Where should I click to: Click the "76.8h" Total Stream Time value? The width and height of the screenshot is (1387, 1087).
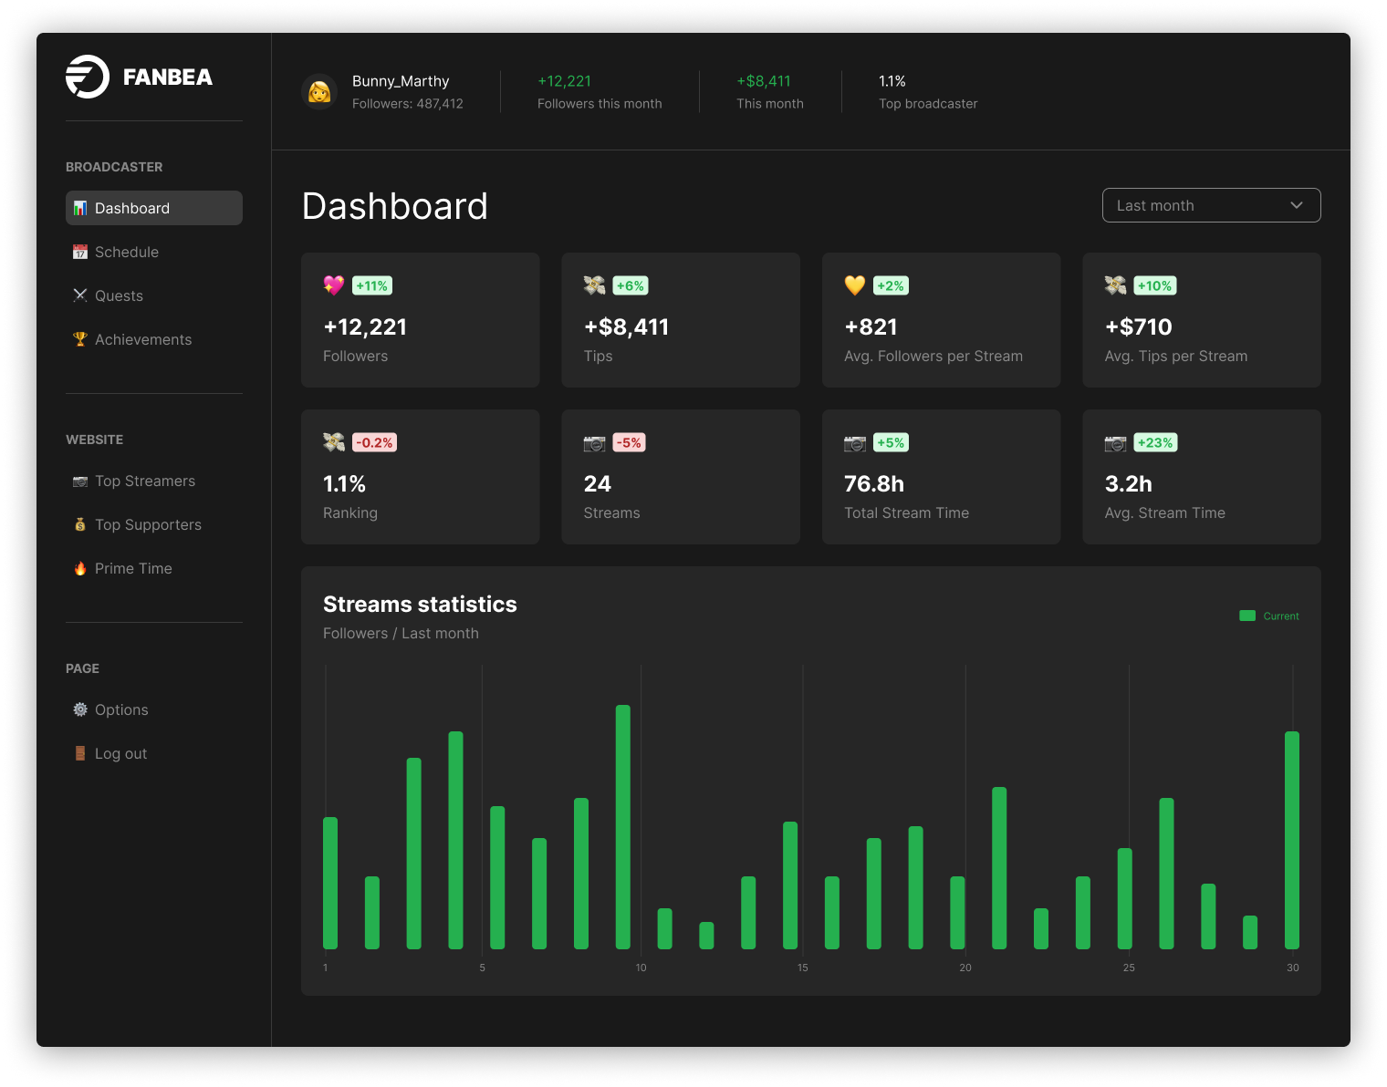pyautogui.click(x=874, y=483)
